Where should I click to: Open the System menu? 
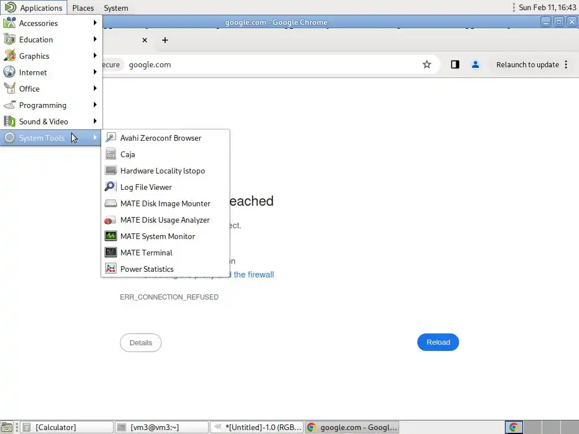pyautogui.click(x=116, y=8)
